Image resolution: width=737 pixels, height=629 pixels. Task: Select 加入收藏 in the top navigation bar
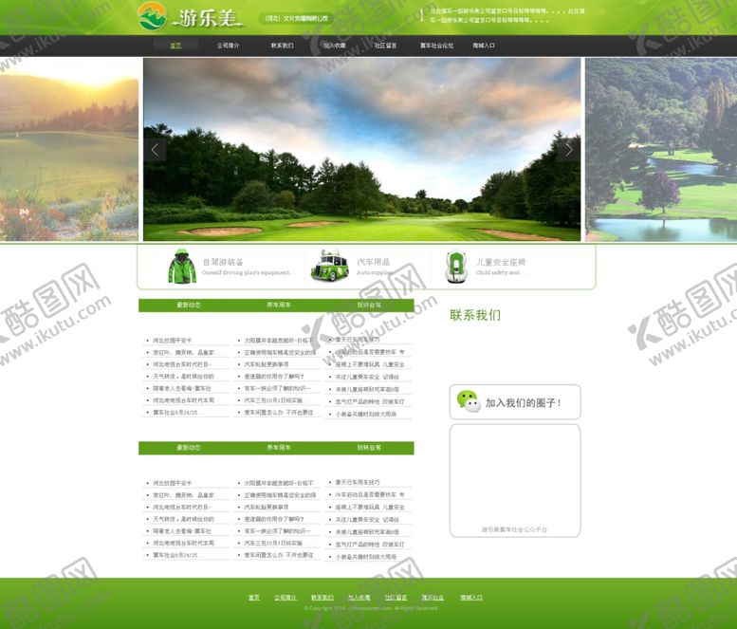tap(334, 46)
